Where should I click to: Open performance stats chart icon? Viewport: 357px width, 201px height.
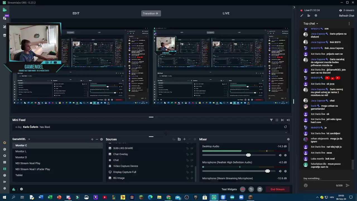tap(14, 189)
